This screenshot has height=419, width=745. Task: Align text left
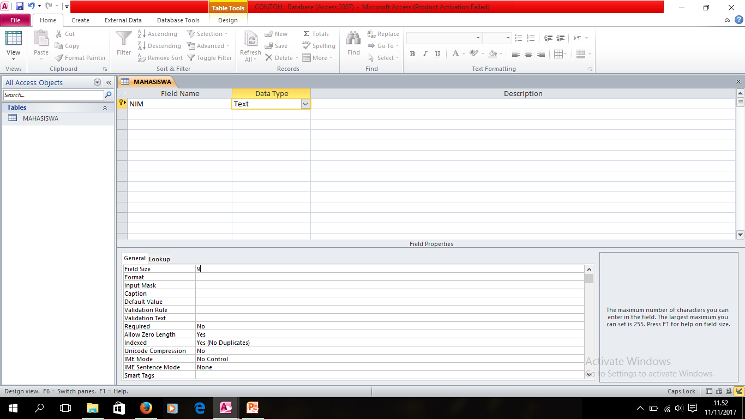(516, 54)
